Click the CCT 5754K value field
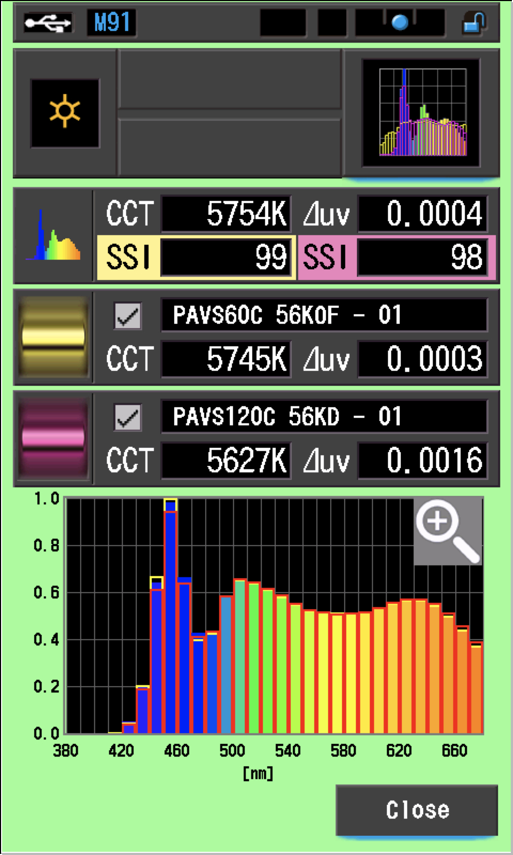Screen dimensions: 513x855 tap(226, 214)
